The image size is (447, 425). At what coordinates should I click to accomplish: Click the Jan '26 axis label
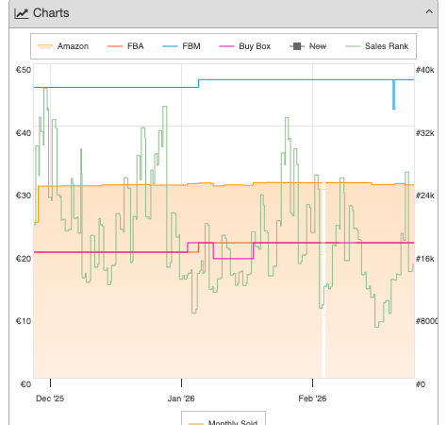(181, 399)
